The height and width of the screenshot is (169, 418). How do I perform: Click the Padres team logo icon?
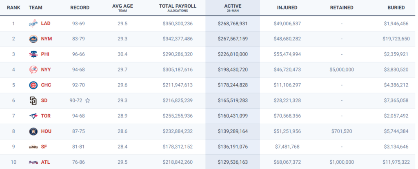click(x=33, y=100)
